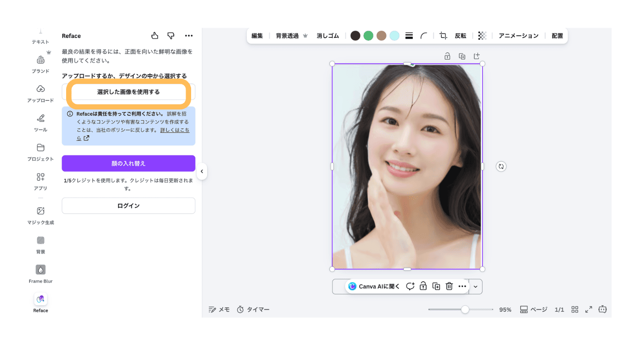Screen dimensions: 623x341
Task: Open the 配置 tab in toolbar
Action: point(557,36)
